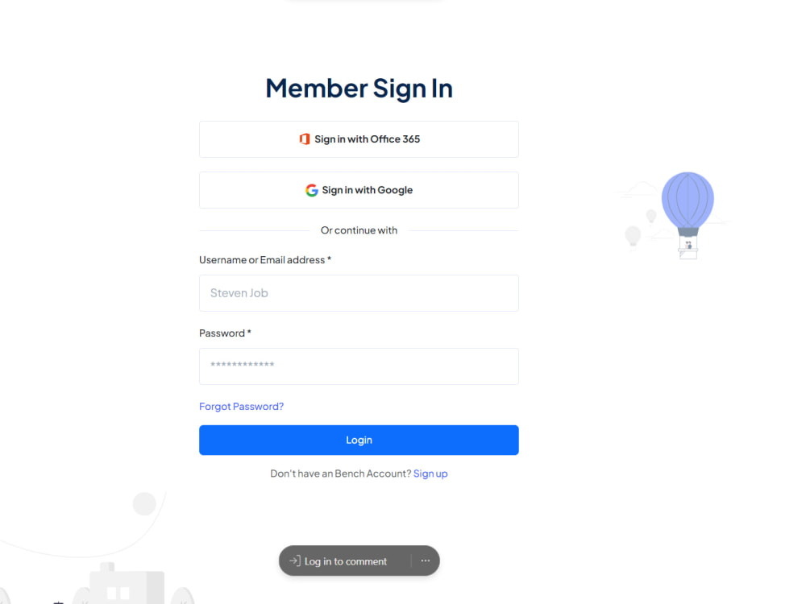
Task: Click the Office 365 logo icon
Action: point(305,139)
